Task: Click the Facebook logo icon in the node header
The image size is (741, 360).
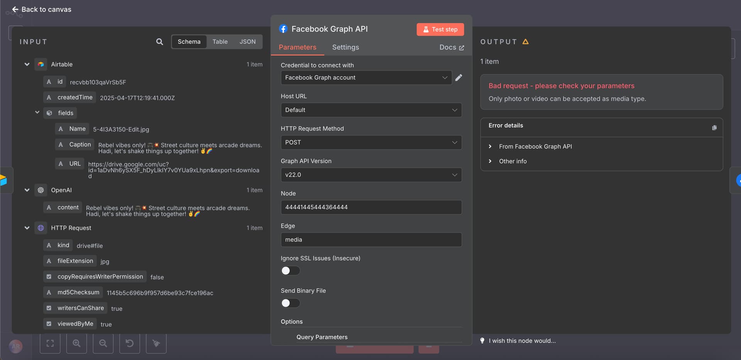Action: (283, 29)
